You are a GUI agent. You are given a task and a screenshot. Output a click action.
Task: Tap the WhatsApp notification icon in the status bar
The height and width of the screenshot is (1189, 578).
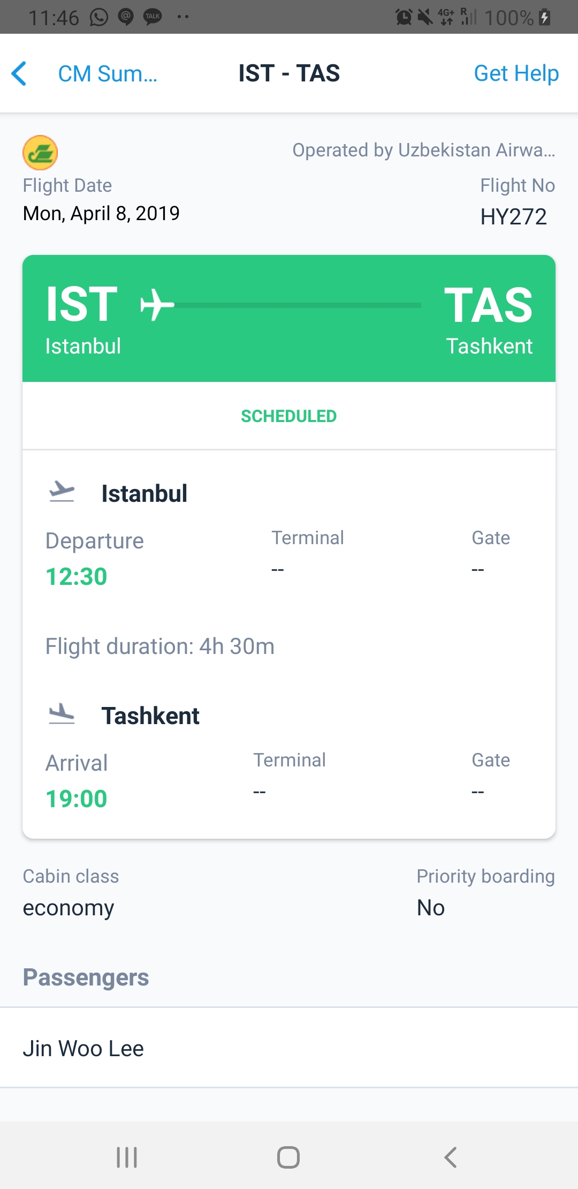pyautogui.click(x=99, y=17)
